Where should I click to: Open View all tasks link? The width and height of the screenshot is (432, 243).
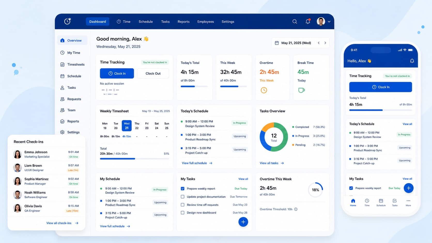coord(272,163)
